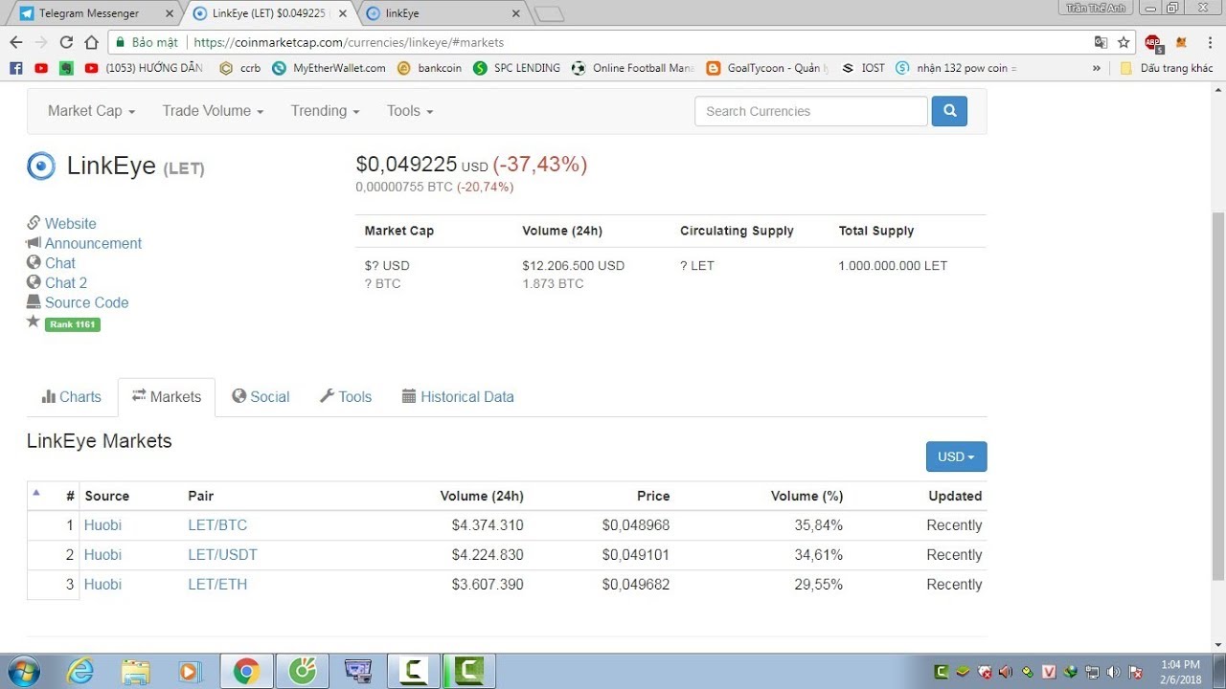Click the star watchlist icon beside Rank 1161
The image size is (1226, 689).
(x=34, y=322)
